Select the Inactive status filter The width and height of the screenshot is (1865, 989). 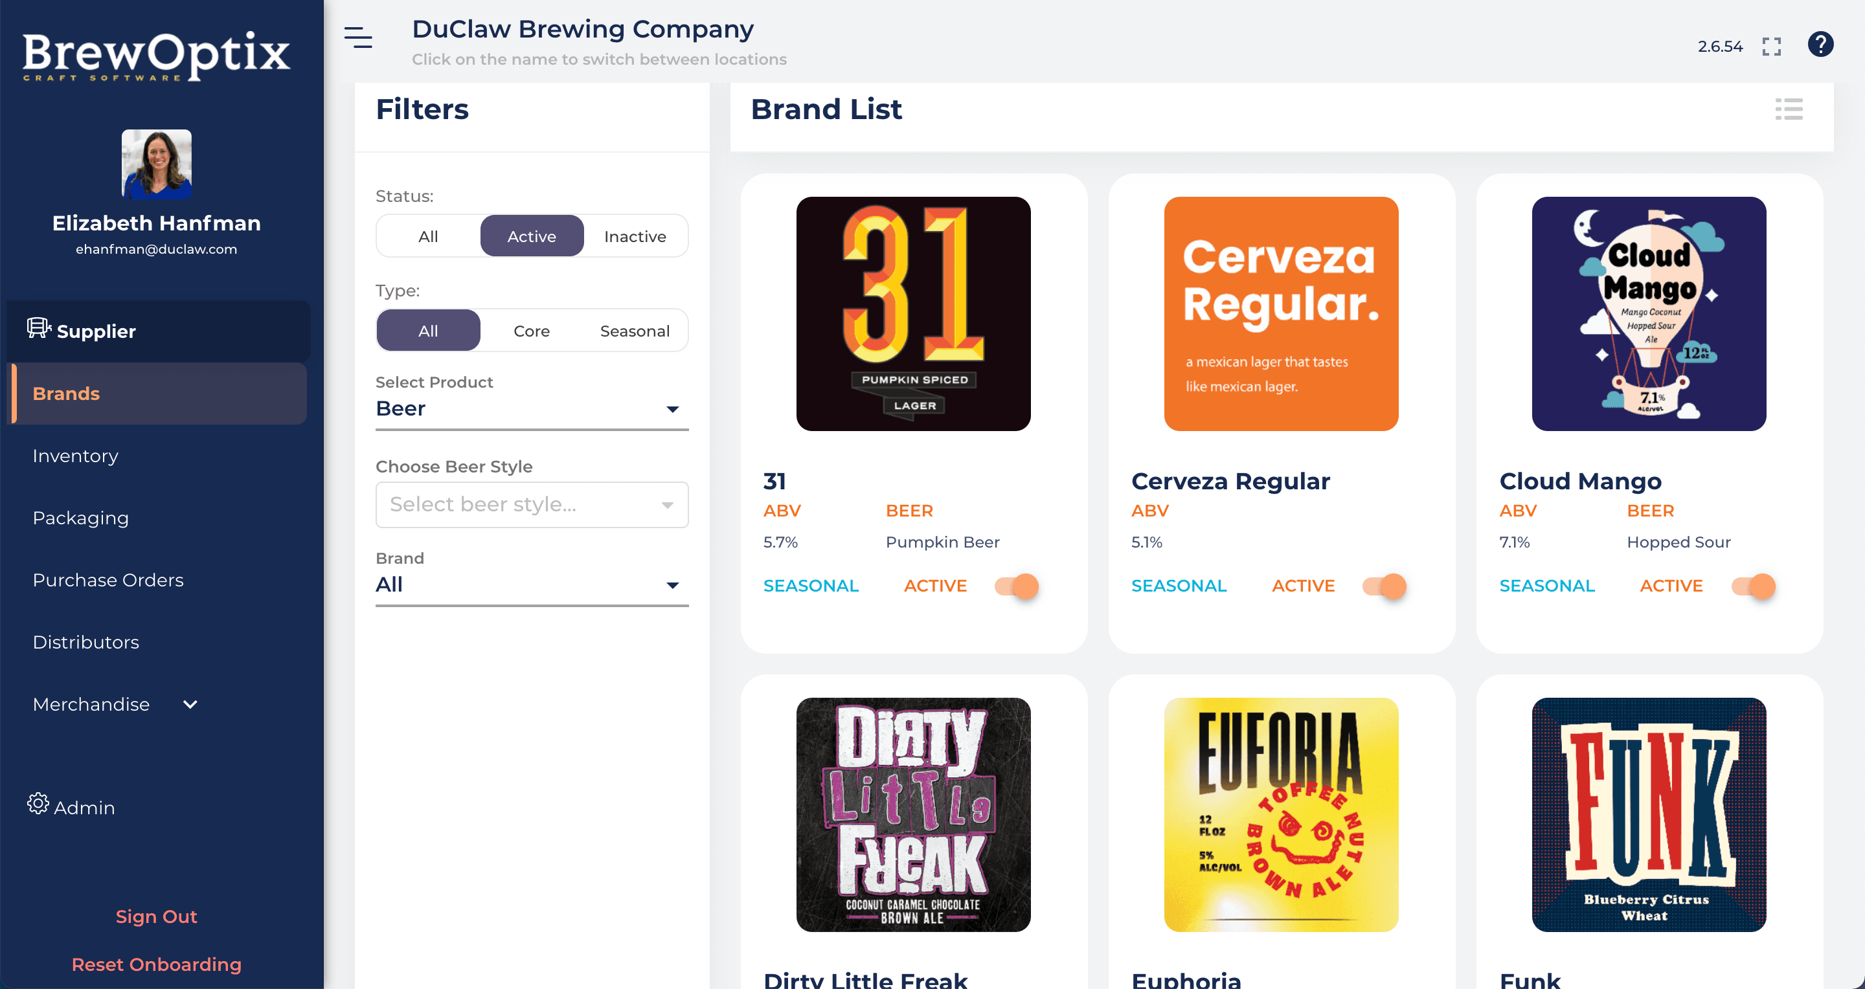634,235
